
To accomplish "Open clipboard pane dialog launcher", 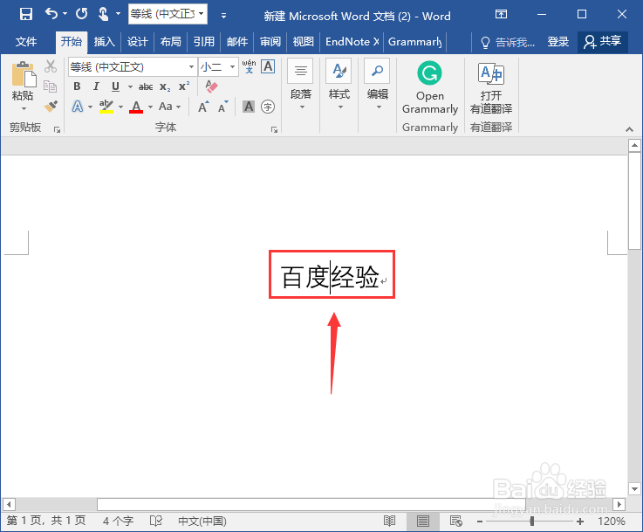I will [x=57, y=129].
